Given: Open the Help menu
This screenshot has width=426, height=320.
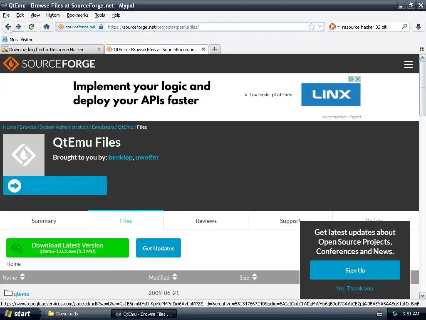Looking at the screenshot, I should coord(116,15).
